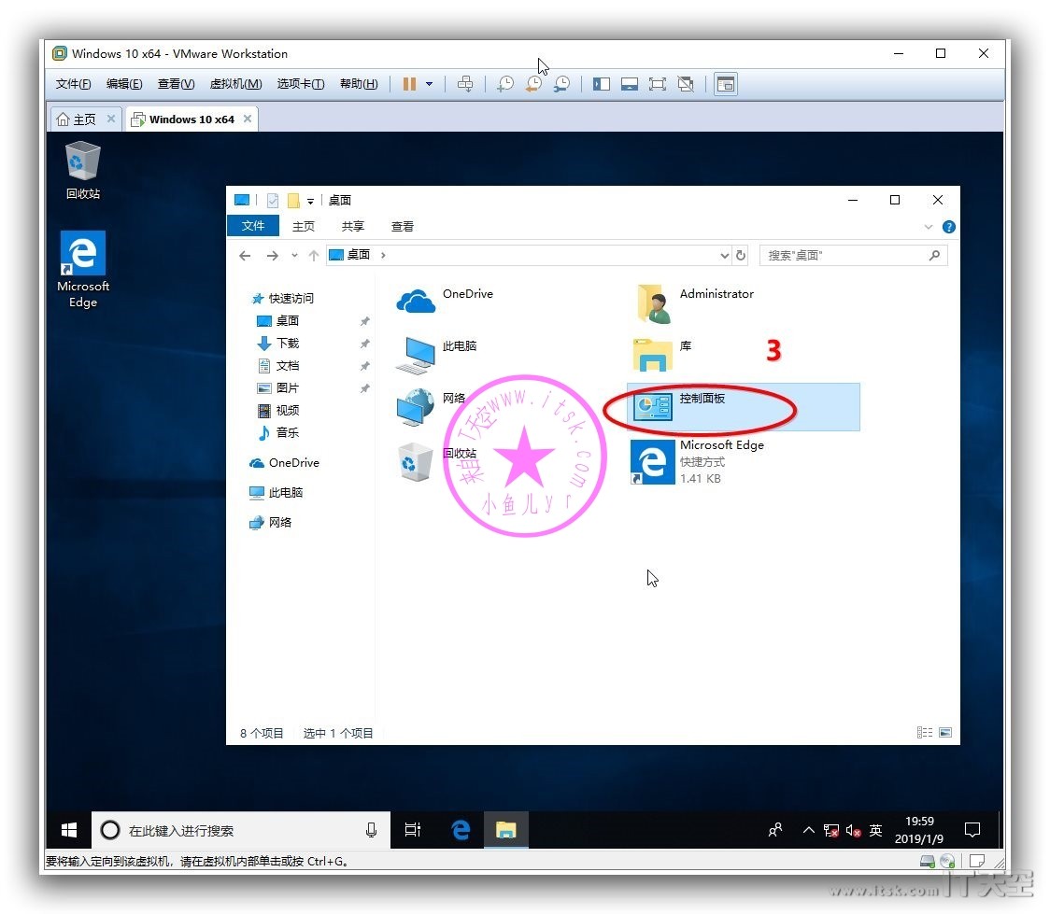The image size is (1050, 914).
Task: Expand the Explorer ribbon with the chevron
Action: pyautogui.click(x=929, y=227)
